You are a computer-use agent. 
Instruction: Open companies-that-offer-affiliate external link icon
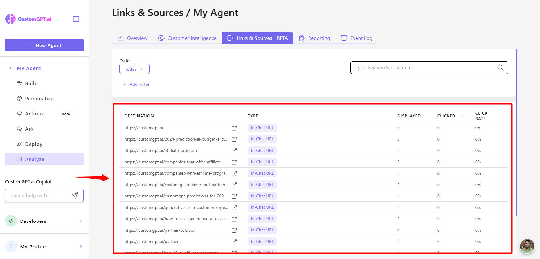(234, 162)
